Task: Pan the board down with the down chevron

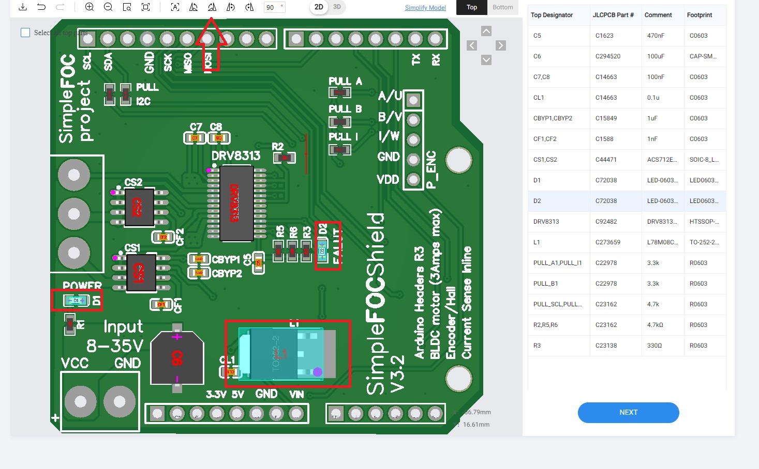Action: [486, 60]
